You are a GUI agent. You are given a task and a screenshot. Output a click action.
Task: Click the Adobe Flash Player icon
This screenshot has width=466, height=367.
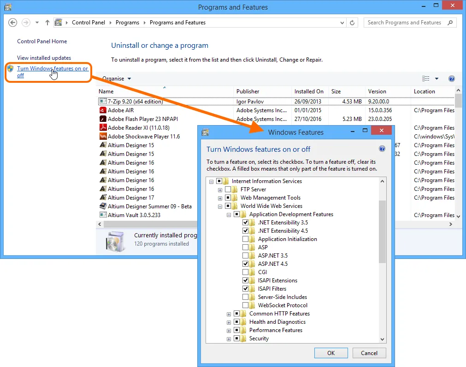tap(103, 119)
